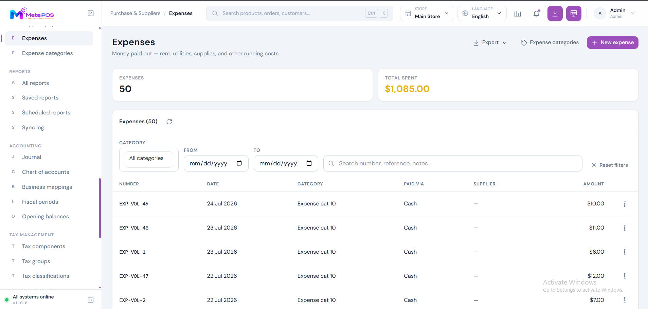Image resolution: width=648 pixels, height=309 pixels.
Task: Open the All categories filter dropdown
Action: pyautogui.click(x=149, y=159)
